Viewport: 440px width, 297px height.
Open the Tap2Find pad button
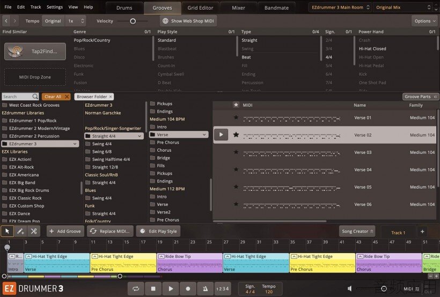coord(35,51)
